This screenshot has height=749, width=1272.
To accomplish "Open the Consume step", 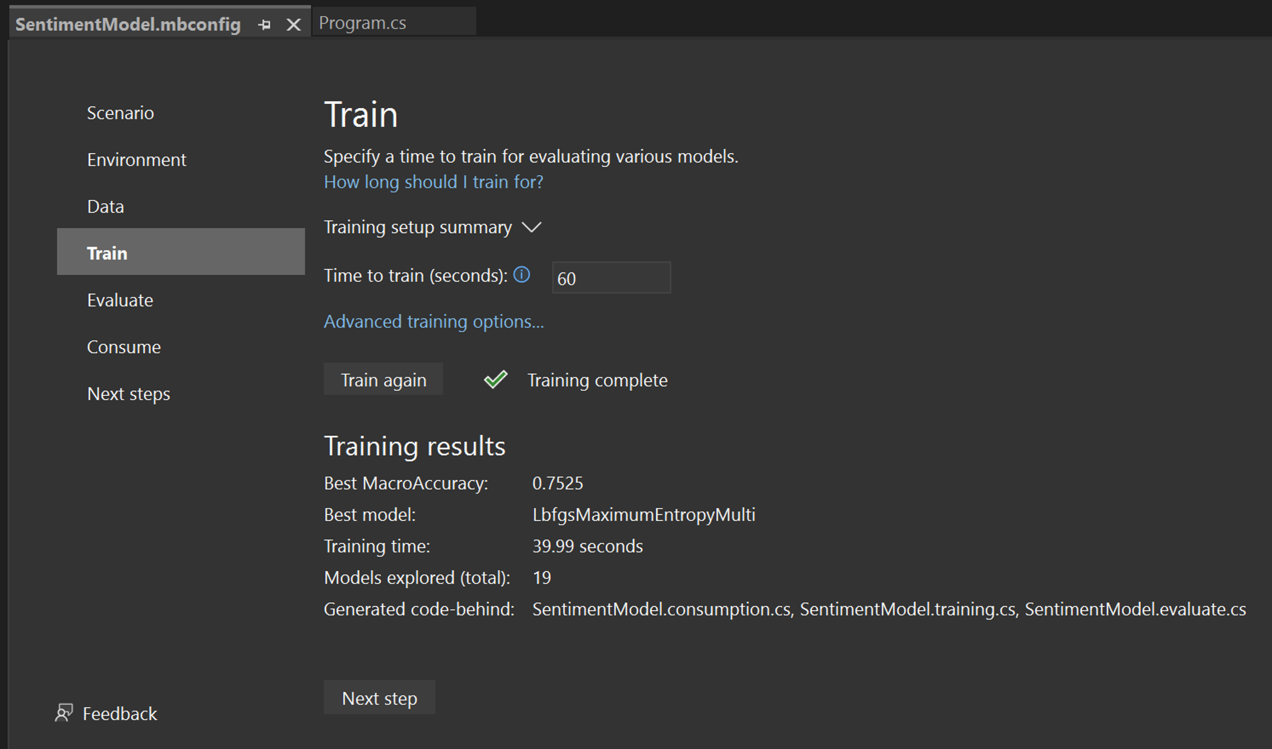I will [124, 347].
